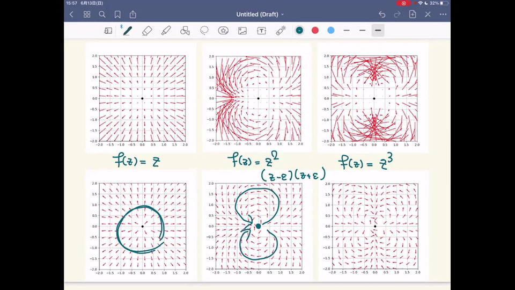Select the thickest stroke width
This screenshot has width=515, height=290.
378,30
